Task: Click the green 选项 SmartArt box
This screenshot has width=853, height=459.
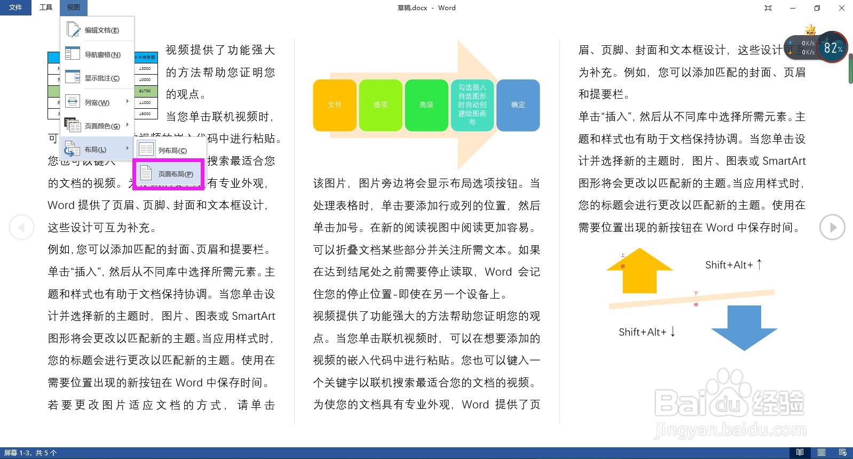Action: [381, 105]
